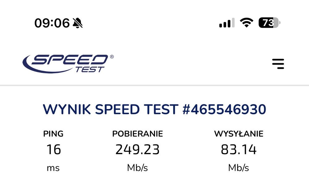Tap the silent mode bell icon
Viewport: 309px width, 186px height.
pyautogui.click(x=78, y=23)
